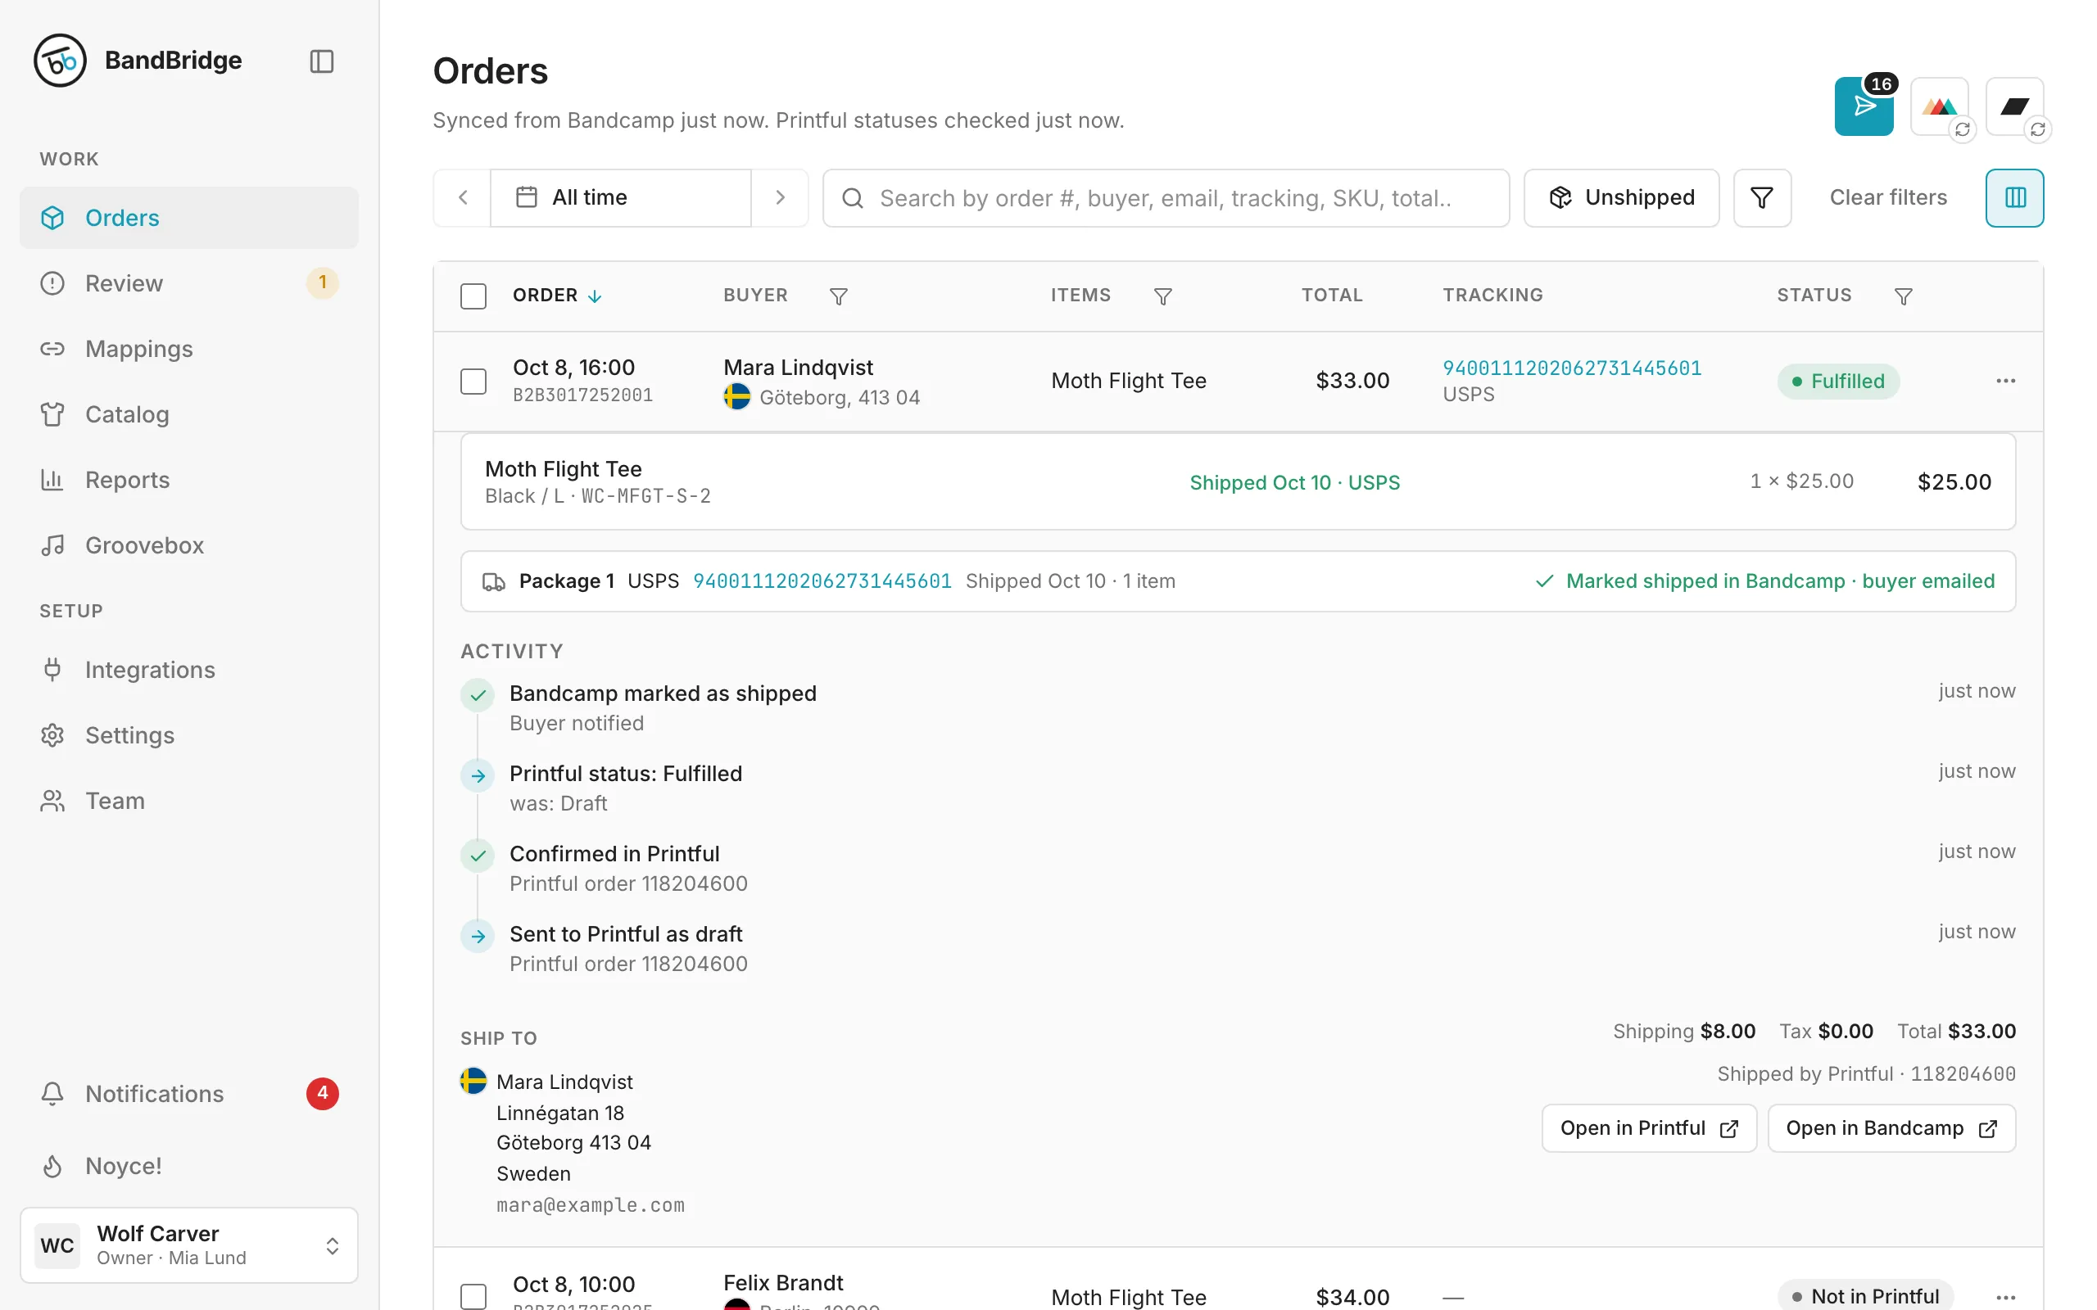
Task: Open the Review page
Action: [189, 283]
